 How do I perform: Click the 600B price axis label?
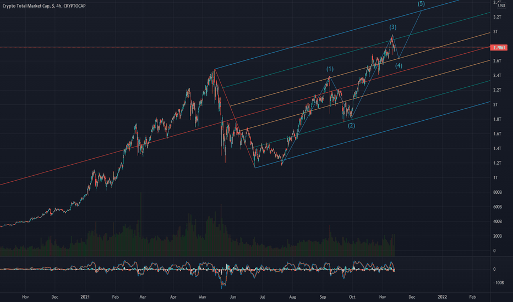click(x=497, y=206)
